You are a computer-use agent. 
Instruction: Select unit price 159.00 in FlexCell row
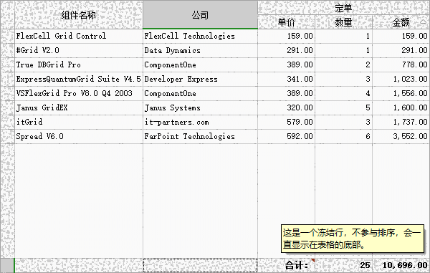coord(286,36)
